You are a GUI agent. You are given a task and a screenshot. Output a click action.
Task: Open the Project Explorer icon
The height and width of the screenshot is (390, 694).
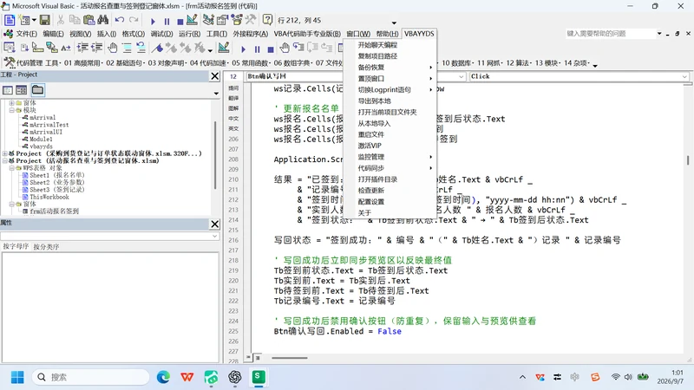pyautogui.click(x=207, y=20)
